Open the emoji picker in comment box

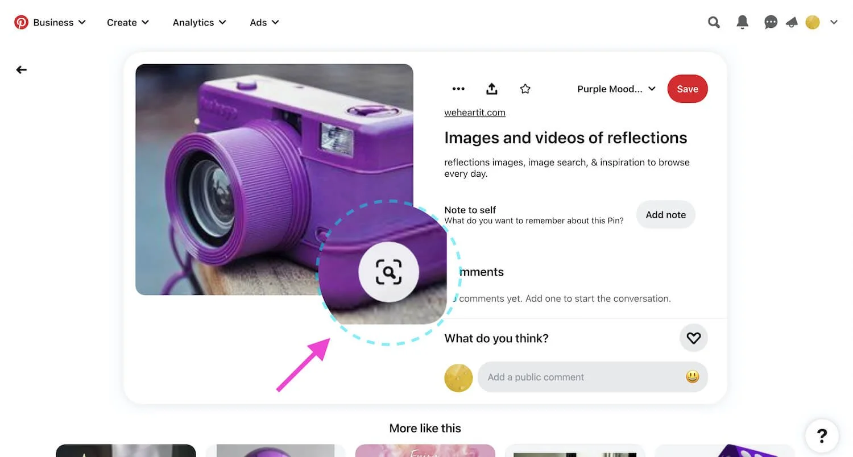692,376
